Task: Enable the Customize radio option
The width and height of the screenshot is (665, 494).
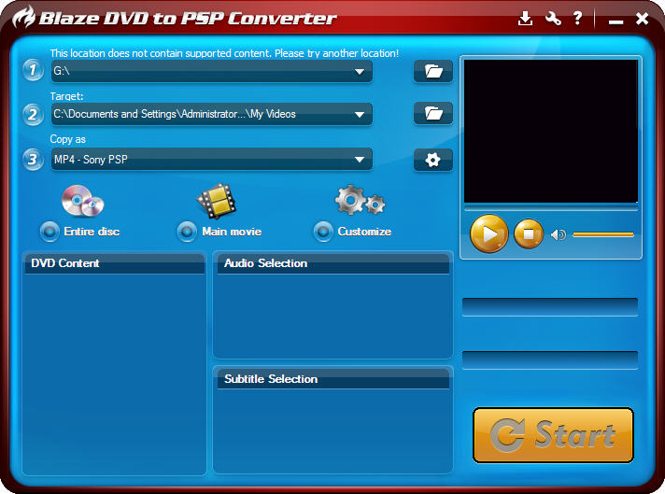Action: (323, 232)
